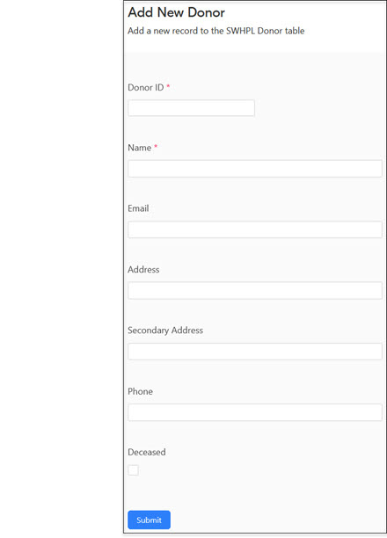387x538 pixels.
Task: Click the red required asterisk beside Name
Action: 156,147
